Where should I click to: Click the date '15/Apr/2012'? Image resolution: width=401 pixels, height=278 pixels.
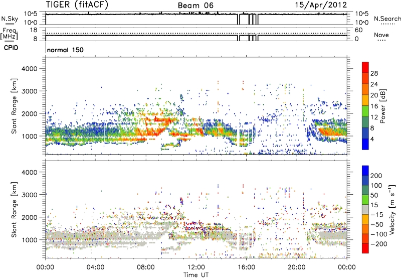tap(321, 5)
